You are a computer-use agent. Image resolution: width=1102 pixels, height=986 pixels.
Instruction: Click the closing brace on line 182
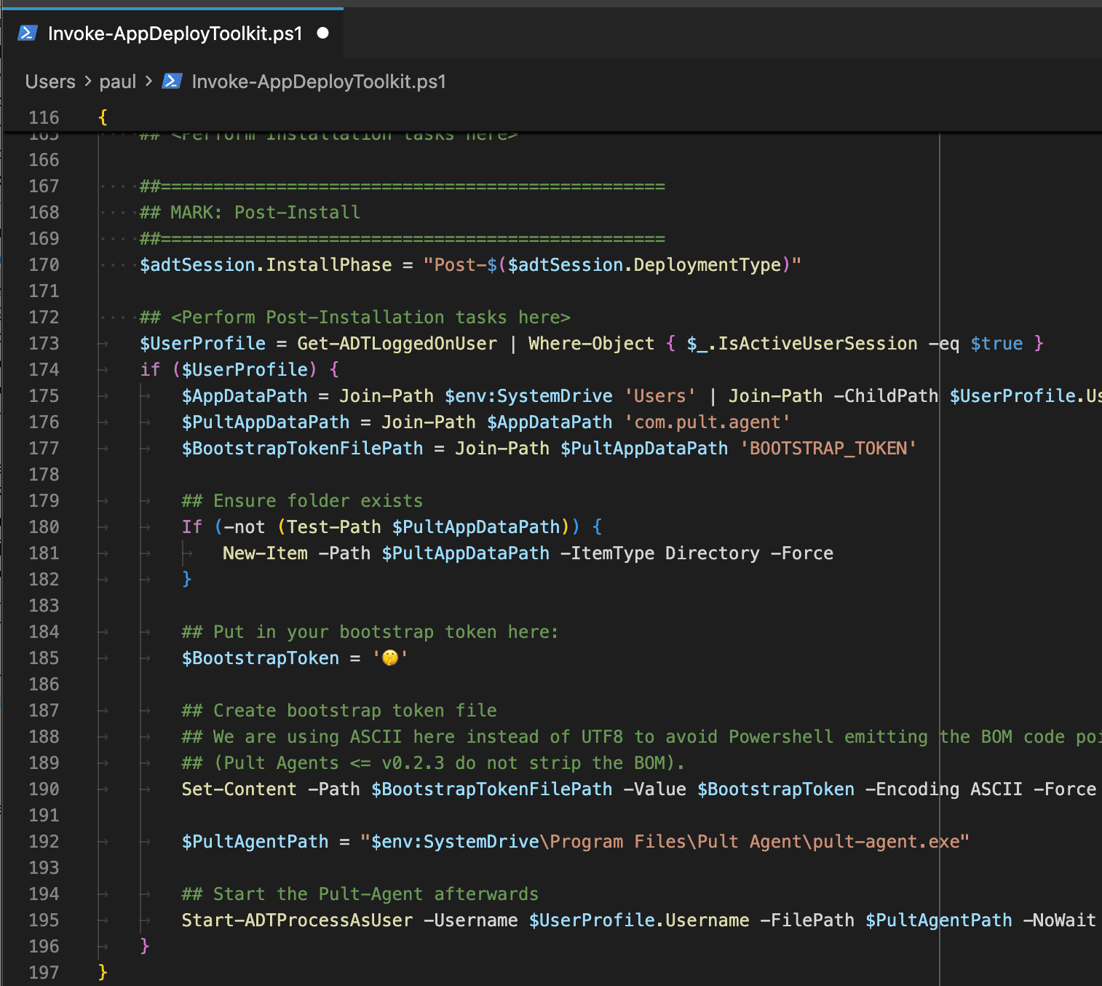(187, 579)
